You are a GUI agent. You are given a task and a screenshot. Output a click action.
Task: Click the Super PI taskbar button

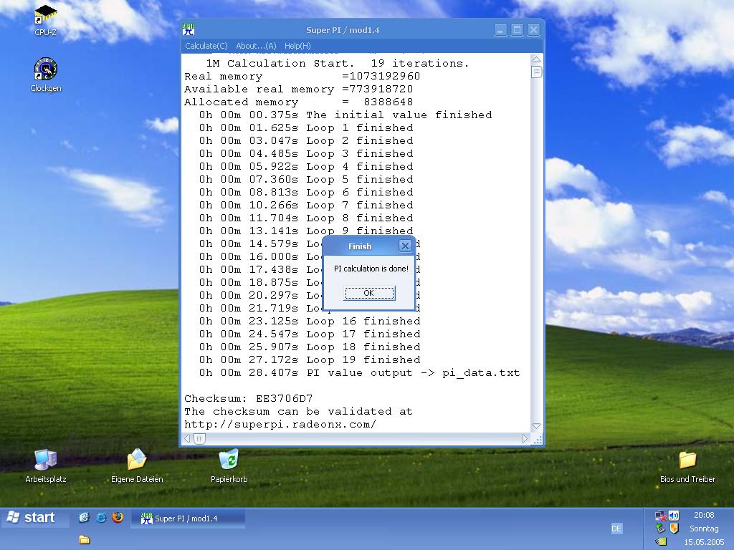(187, 518)
